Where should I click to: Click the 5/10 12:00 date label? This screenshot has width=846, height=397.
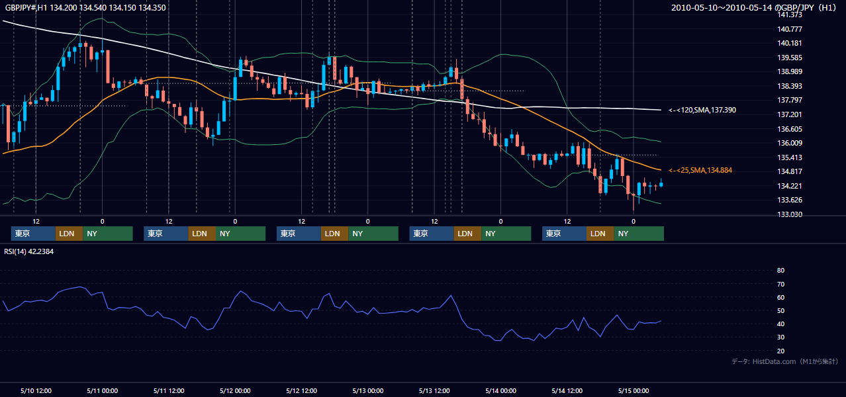click(36, 390)
